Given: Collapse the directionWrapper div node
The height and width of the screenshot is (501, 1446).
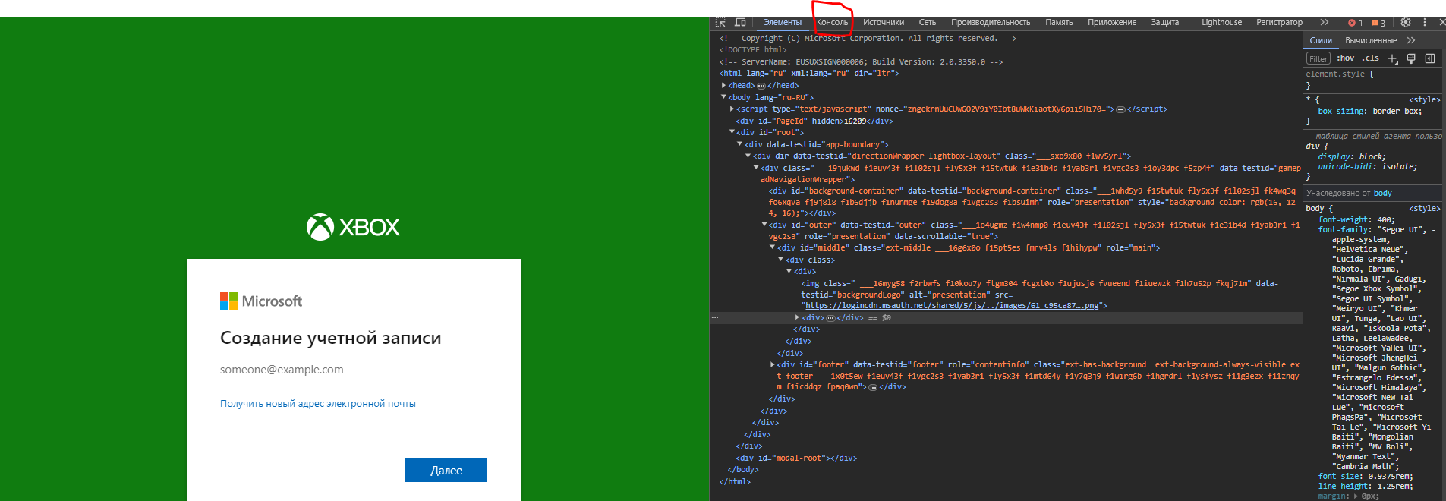Looking at the screenshot, I should (748, 156).
